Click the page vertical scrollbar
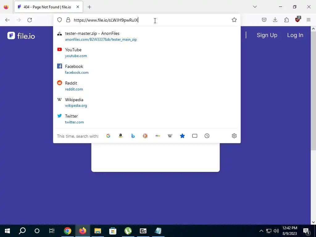This screenshot has width=316, height=237. tap(313, 91)
